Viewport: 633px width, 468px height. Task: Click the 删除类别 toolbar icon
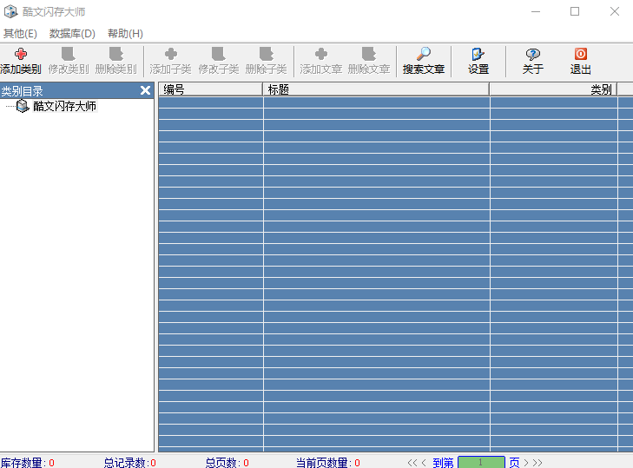tap(115, 54)
